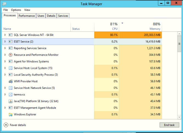The height and width of the screenshot is (133, 183).
Task: Click the Java Platform SE binary icon
Action: coord(10,101)
